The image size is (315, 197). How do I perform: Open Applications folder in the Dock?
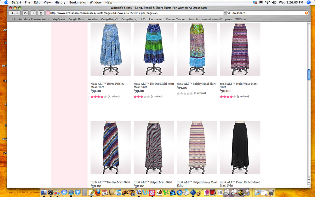tap(257, 192)
